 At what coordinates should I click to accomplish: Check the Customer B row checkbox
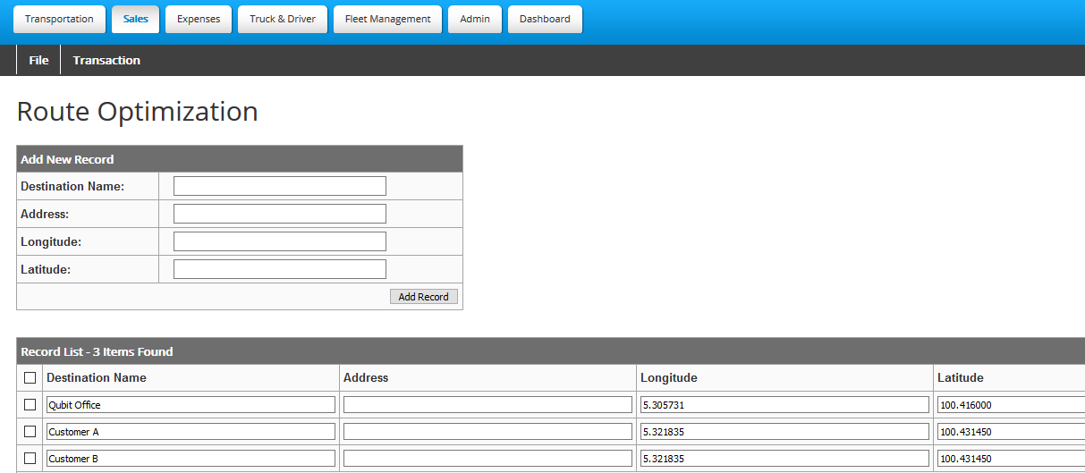pos(30,459)
